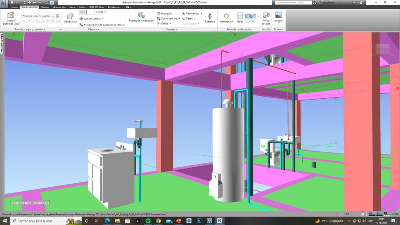Image resolution: width=400 pixels, height=225 pixels.
Task: Click the Windows taskbar search box
Action: [35, 221]
